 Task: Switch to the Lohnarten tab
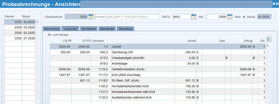tap(70, 29)
